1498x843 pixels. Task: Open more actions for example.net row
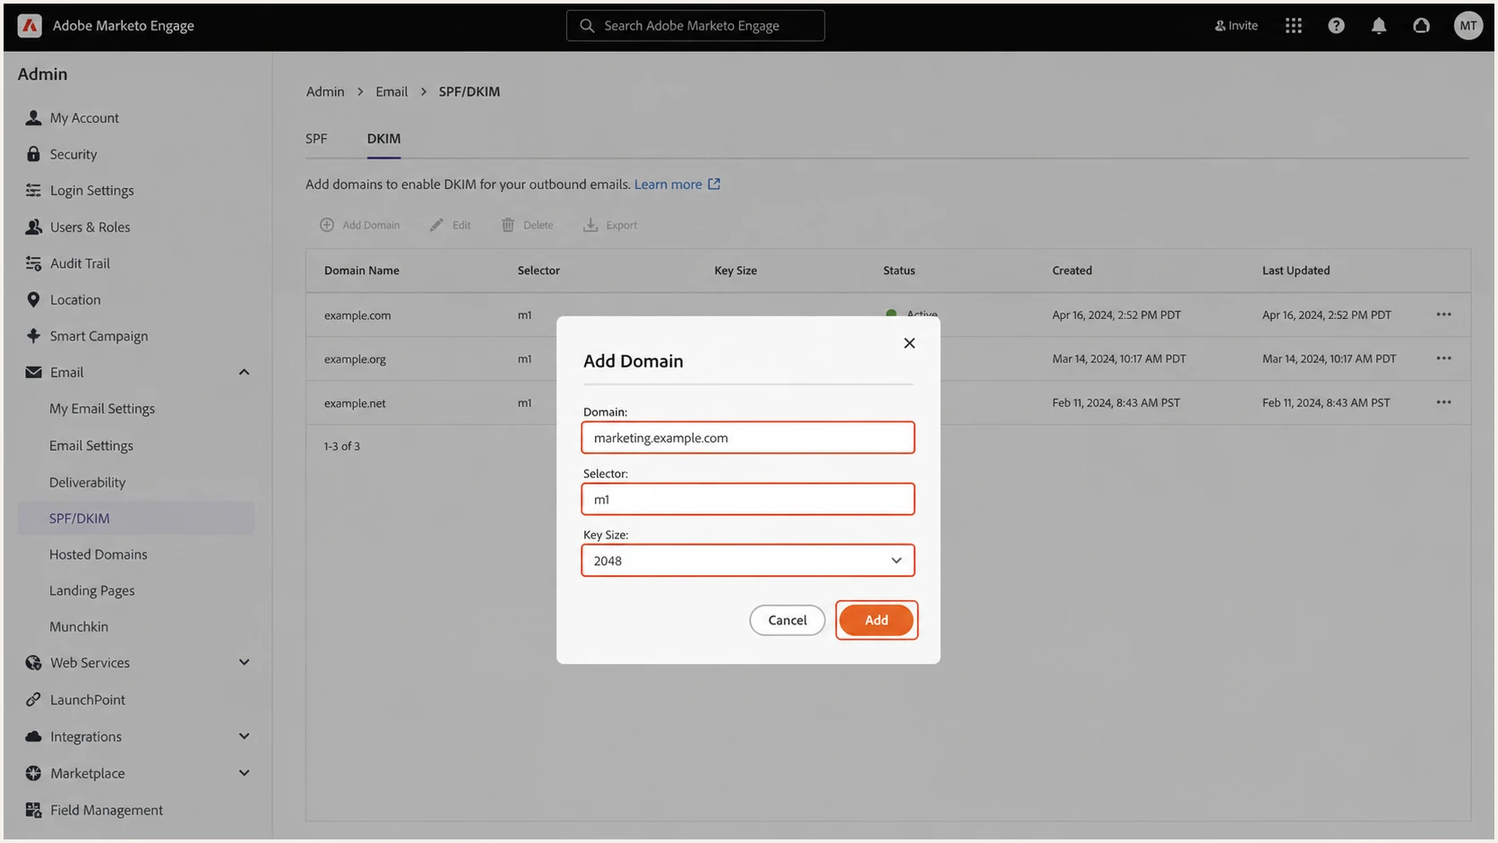(x=1443, y=402)
